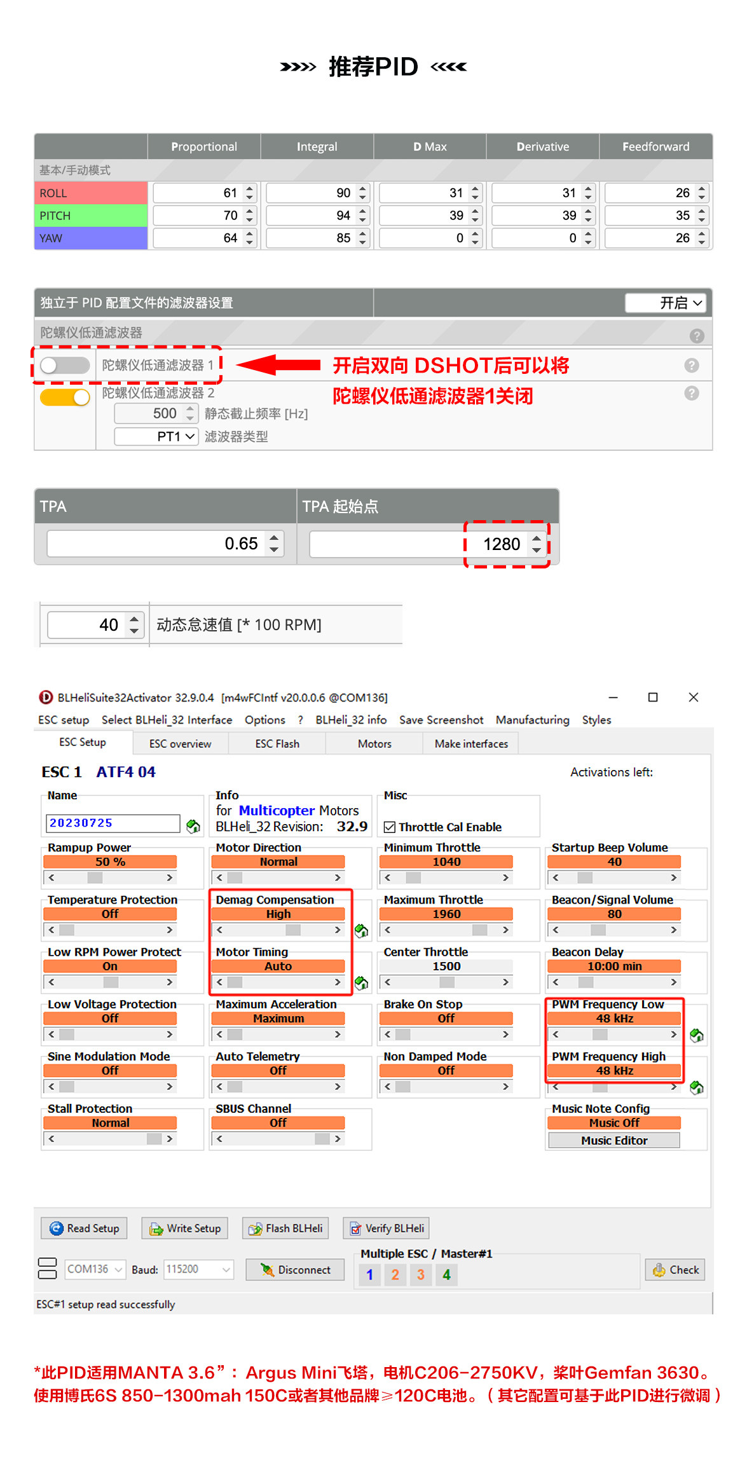Viewport: 747px width, 1472px height.
Task: Click the help icon for gyro lowpass filter 2
Action: (692, 393)
